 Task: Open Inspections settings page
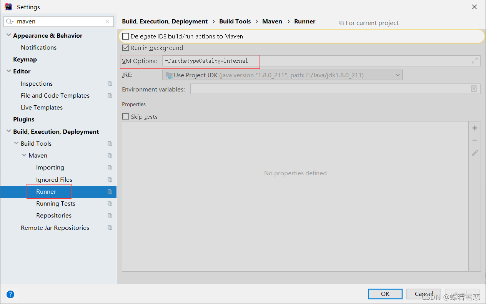[x=37, y=83]
